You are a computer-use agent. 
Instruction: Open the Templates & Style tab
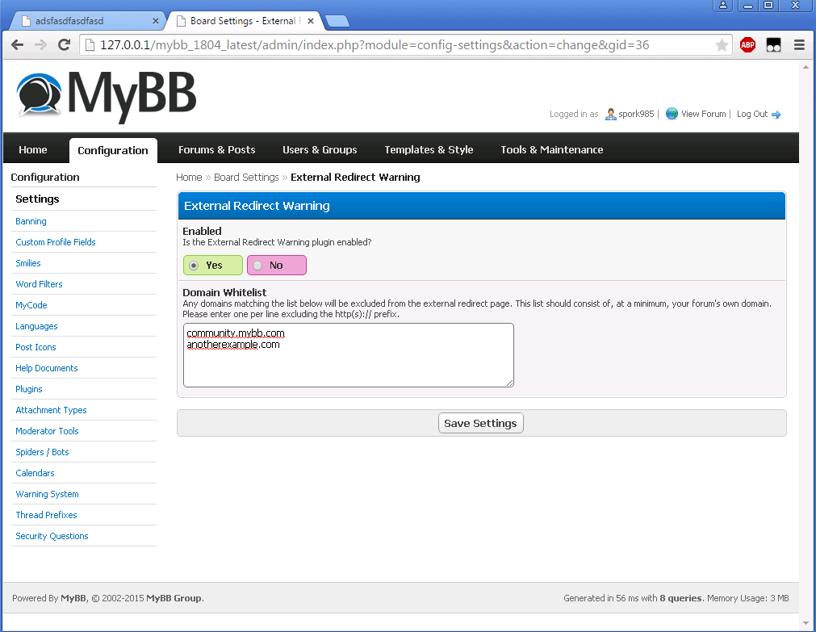(429, 150)
